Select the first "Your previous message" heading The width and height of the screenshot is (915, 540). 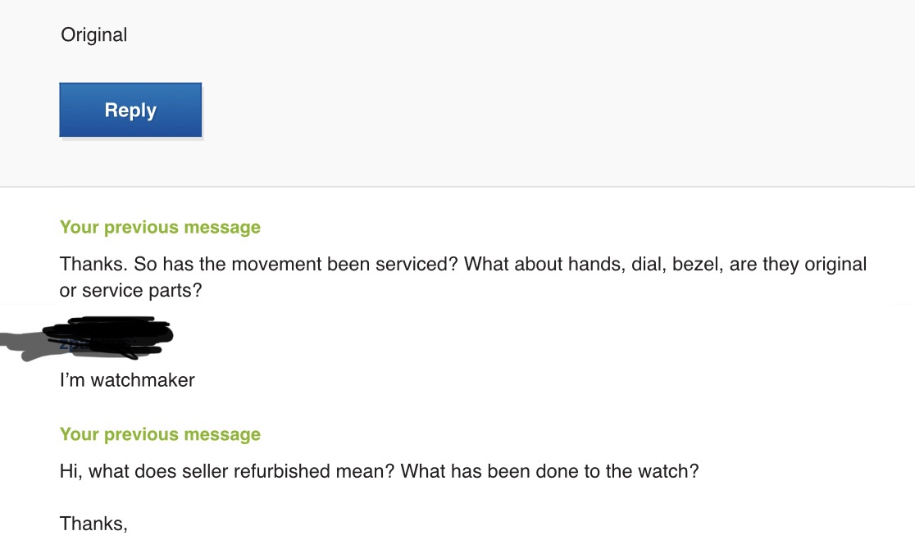(x=160, y=227)
